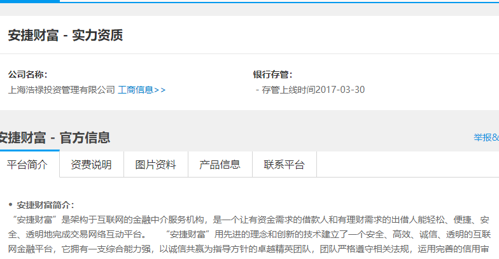
Task: Open the 工商信息>> link
Action: point(141,90)
